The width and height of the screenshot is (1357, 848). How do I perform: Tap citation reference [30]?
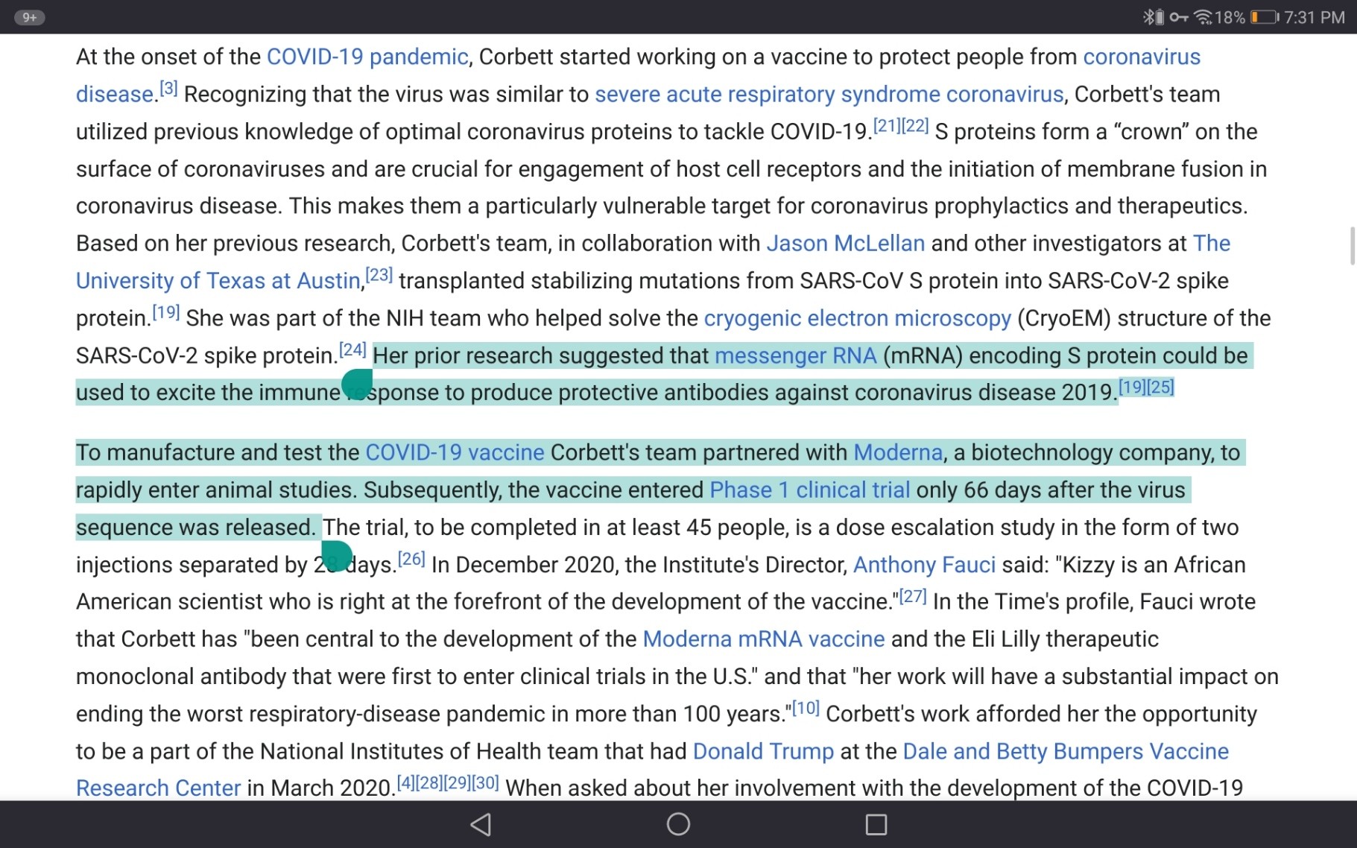point(485,782)
